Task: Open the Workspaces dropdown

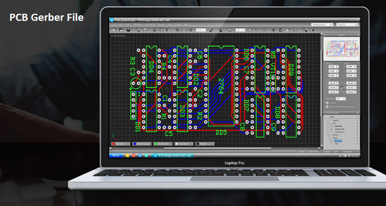Action: 322,25
